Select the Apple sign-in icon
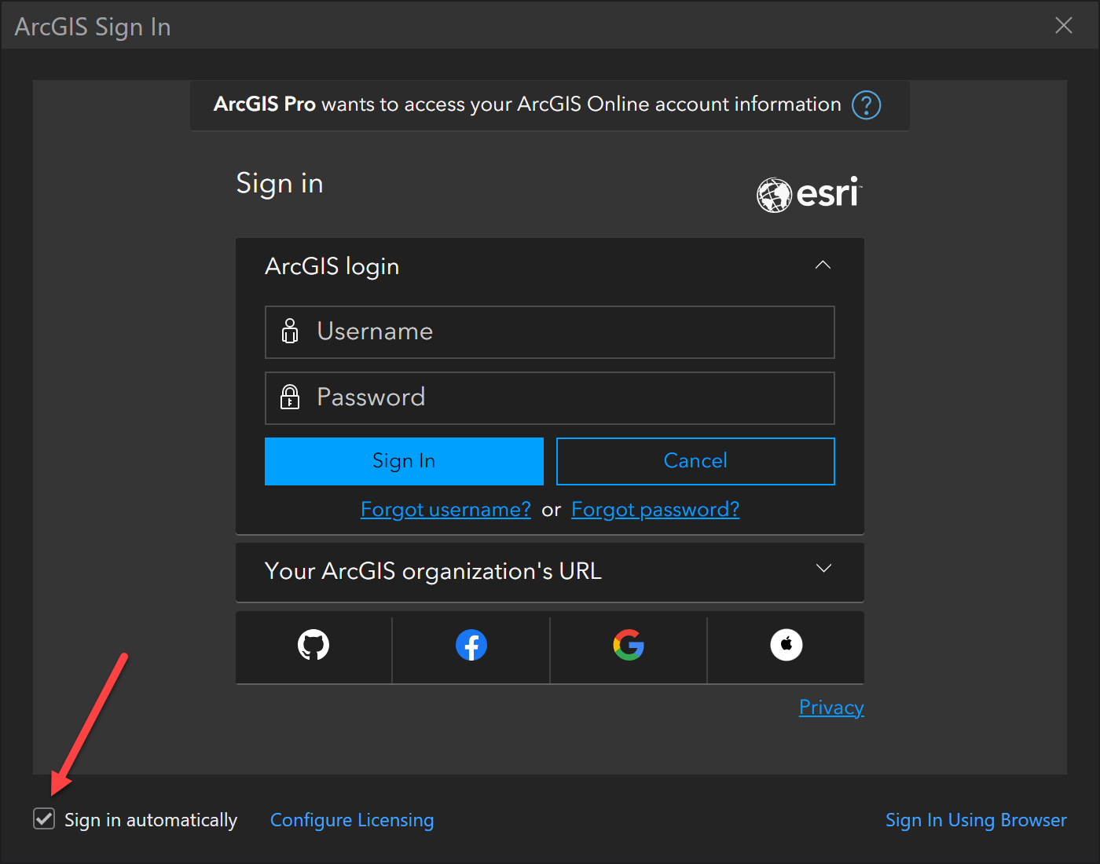1100x864 pixels. click(x=786, y=646)
